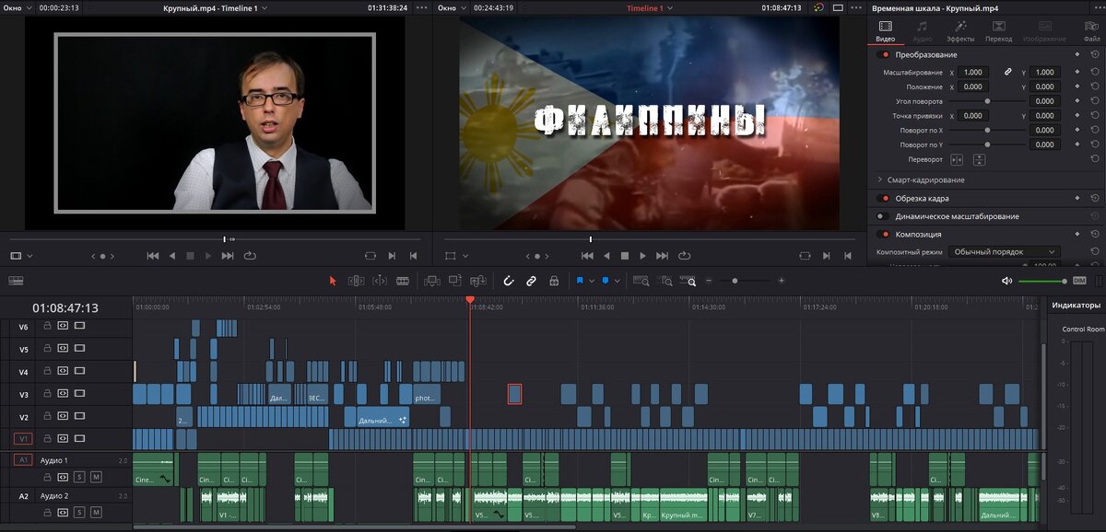1106x532 pixels.
Task: Disable the V3 video track monitor icon
Action: pos(79,394)
